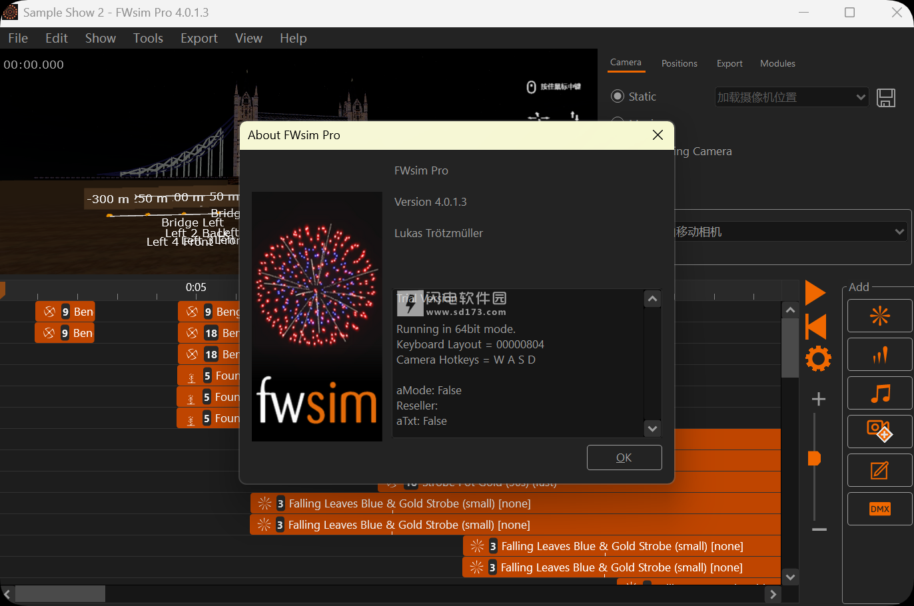
Task: Switch to the Export tab in side panel
Action: 729,63
